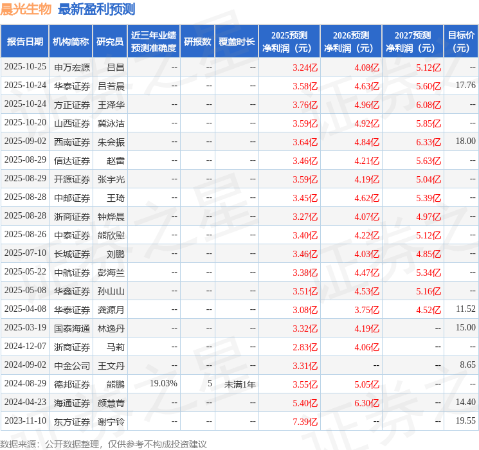Click target price 18.00
This screenshot has height=450, width=479.
(465, 141)
